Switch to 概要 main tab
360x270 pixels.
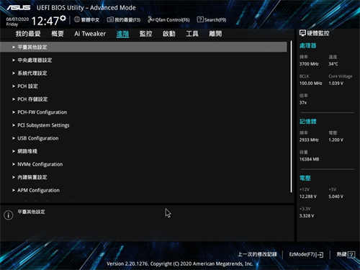point(58,34)
